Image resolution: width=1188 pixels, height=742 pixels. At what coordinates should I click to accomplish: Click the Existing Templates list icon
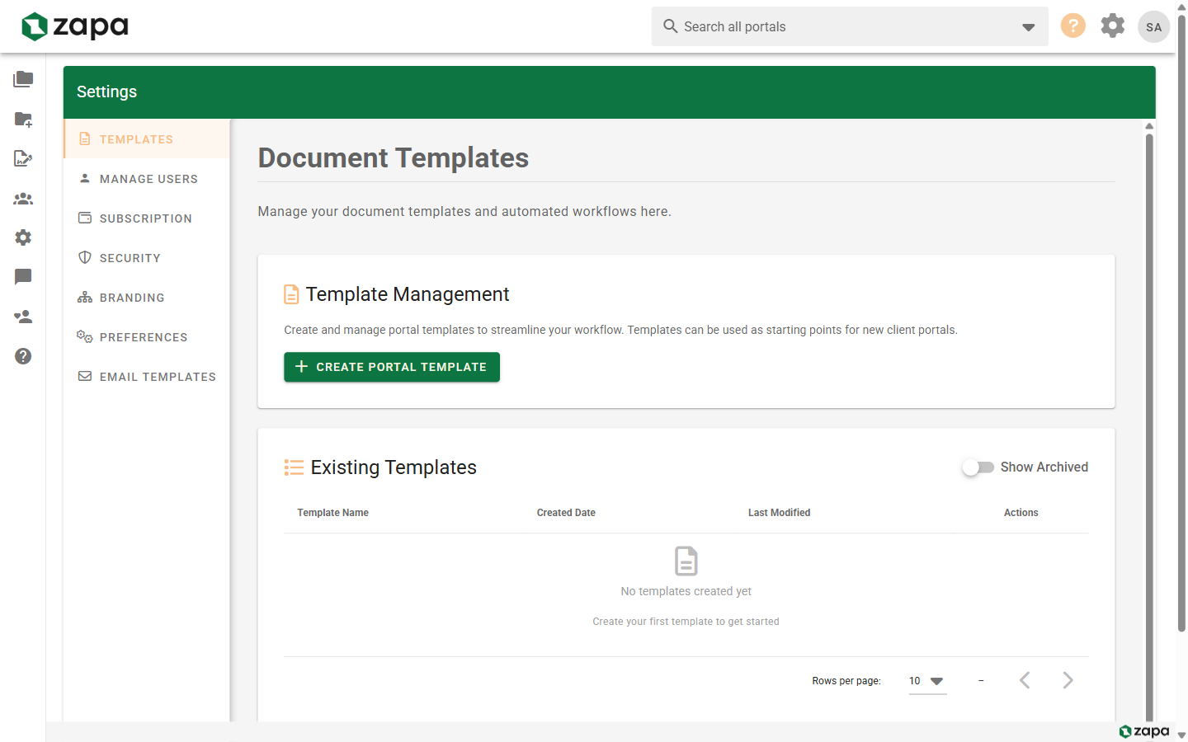click(x=294, y=467)
